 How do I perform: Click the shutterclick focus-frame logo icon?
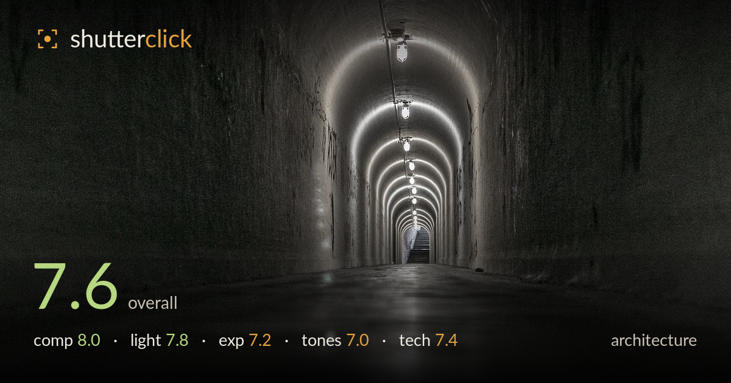48,39
